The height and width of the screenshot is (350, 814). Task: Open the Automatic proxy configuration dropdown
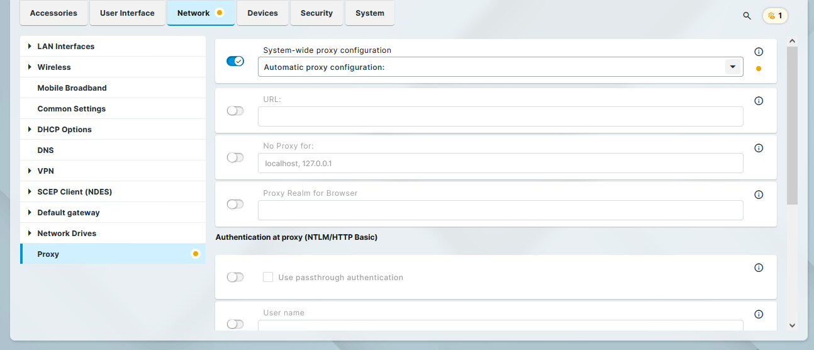pyautogui.click(x=733, y=67)
